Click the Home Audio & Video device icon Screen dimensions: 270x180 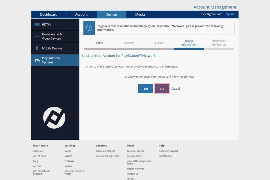coord(37,36)
